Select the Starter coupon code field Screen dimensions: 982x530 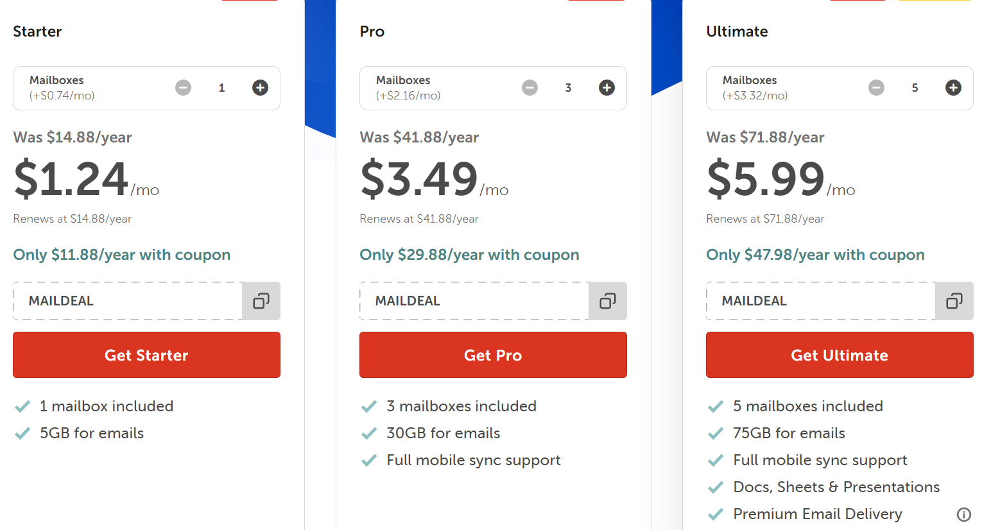(x=128, y=301)
